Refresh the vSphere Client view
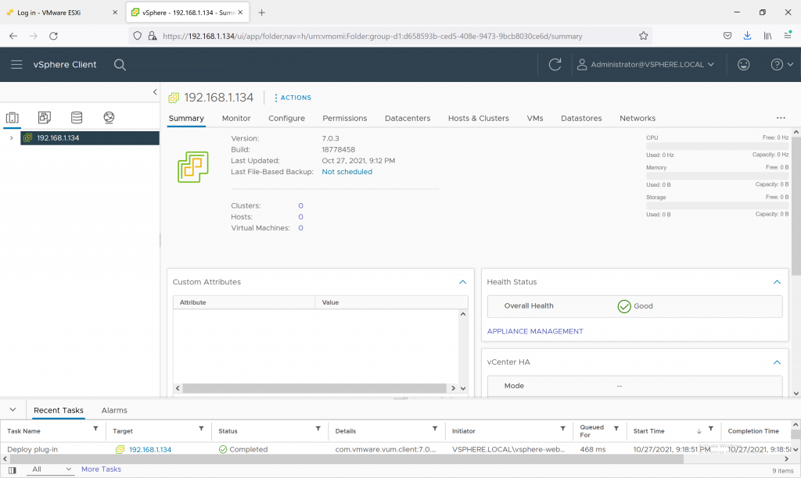Viewport: 801px width, 478px height. [x=555, y=64]
